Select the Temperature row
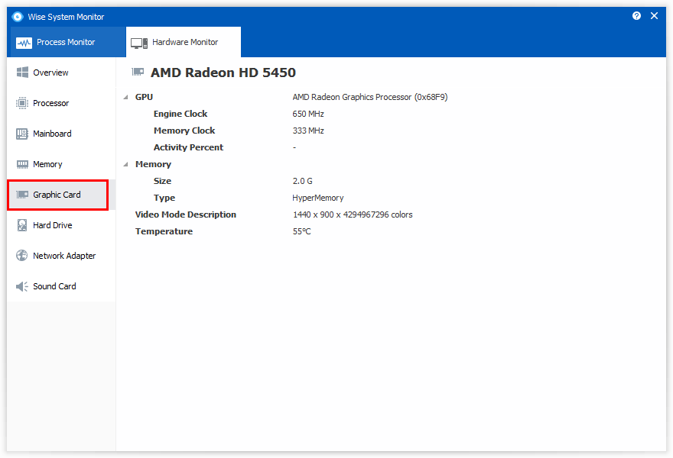The image size is (673, 458). (164, 231)
